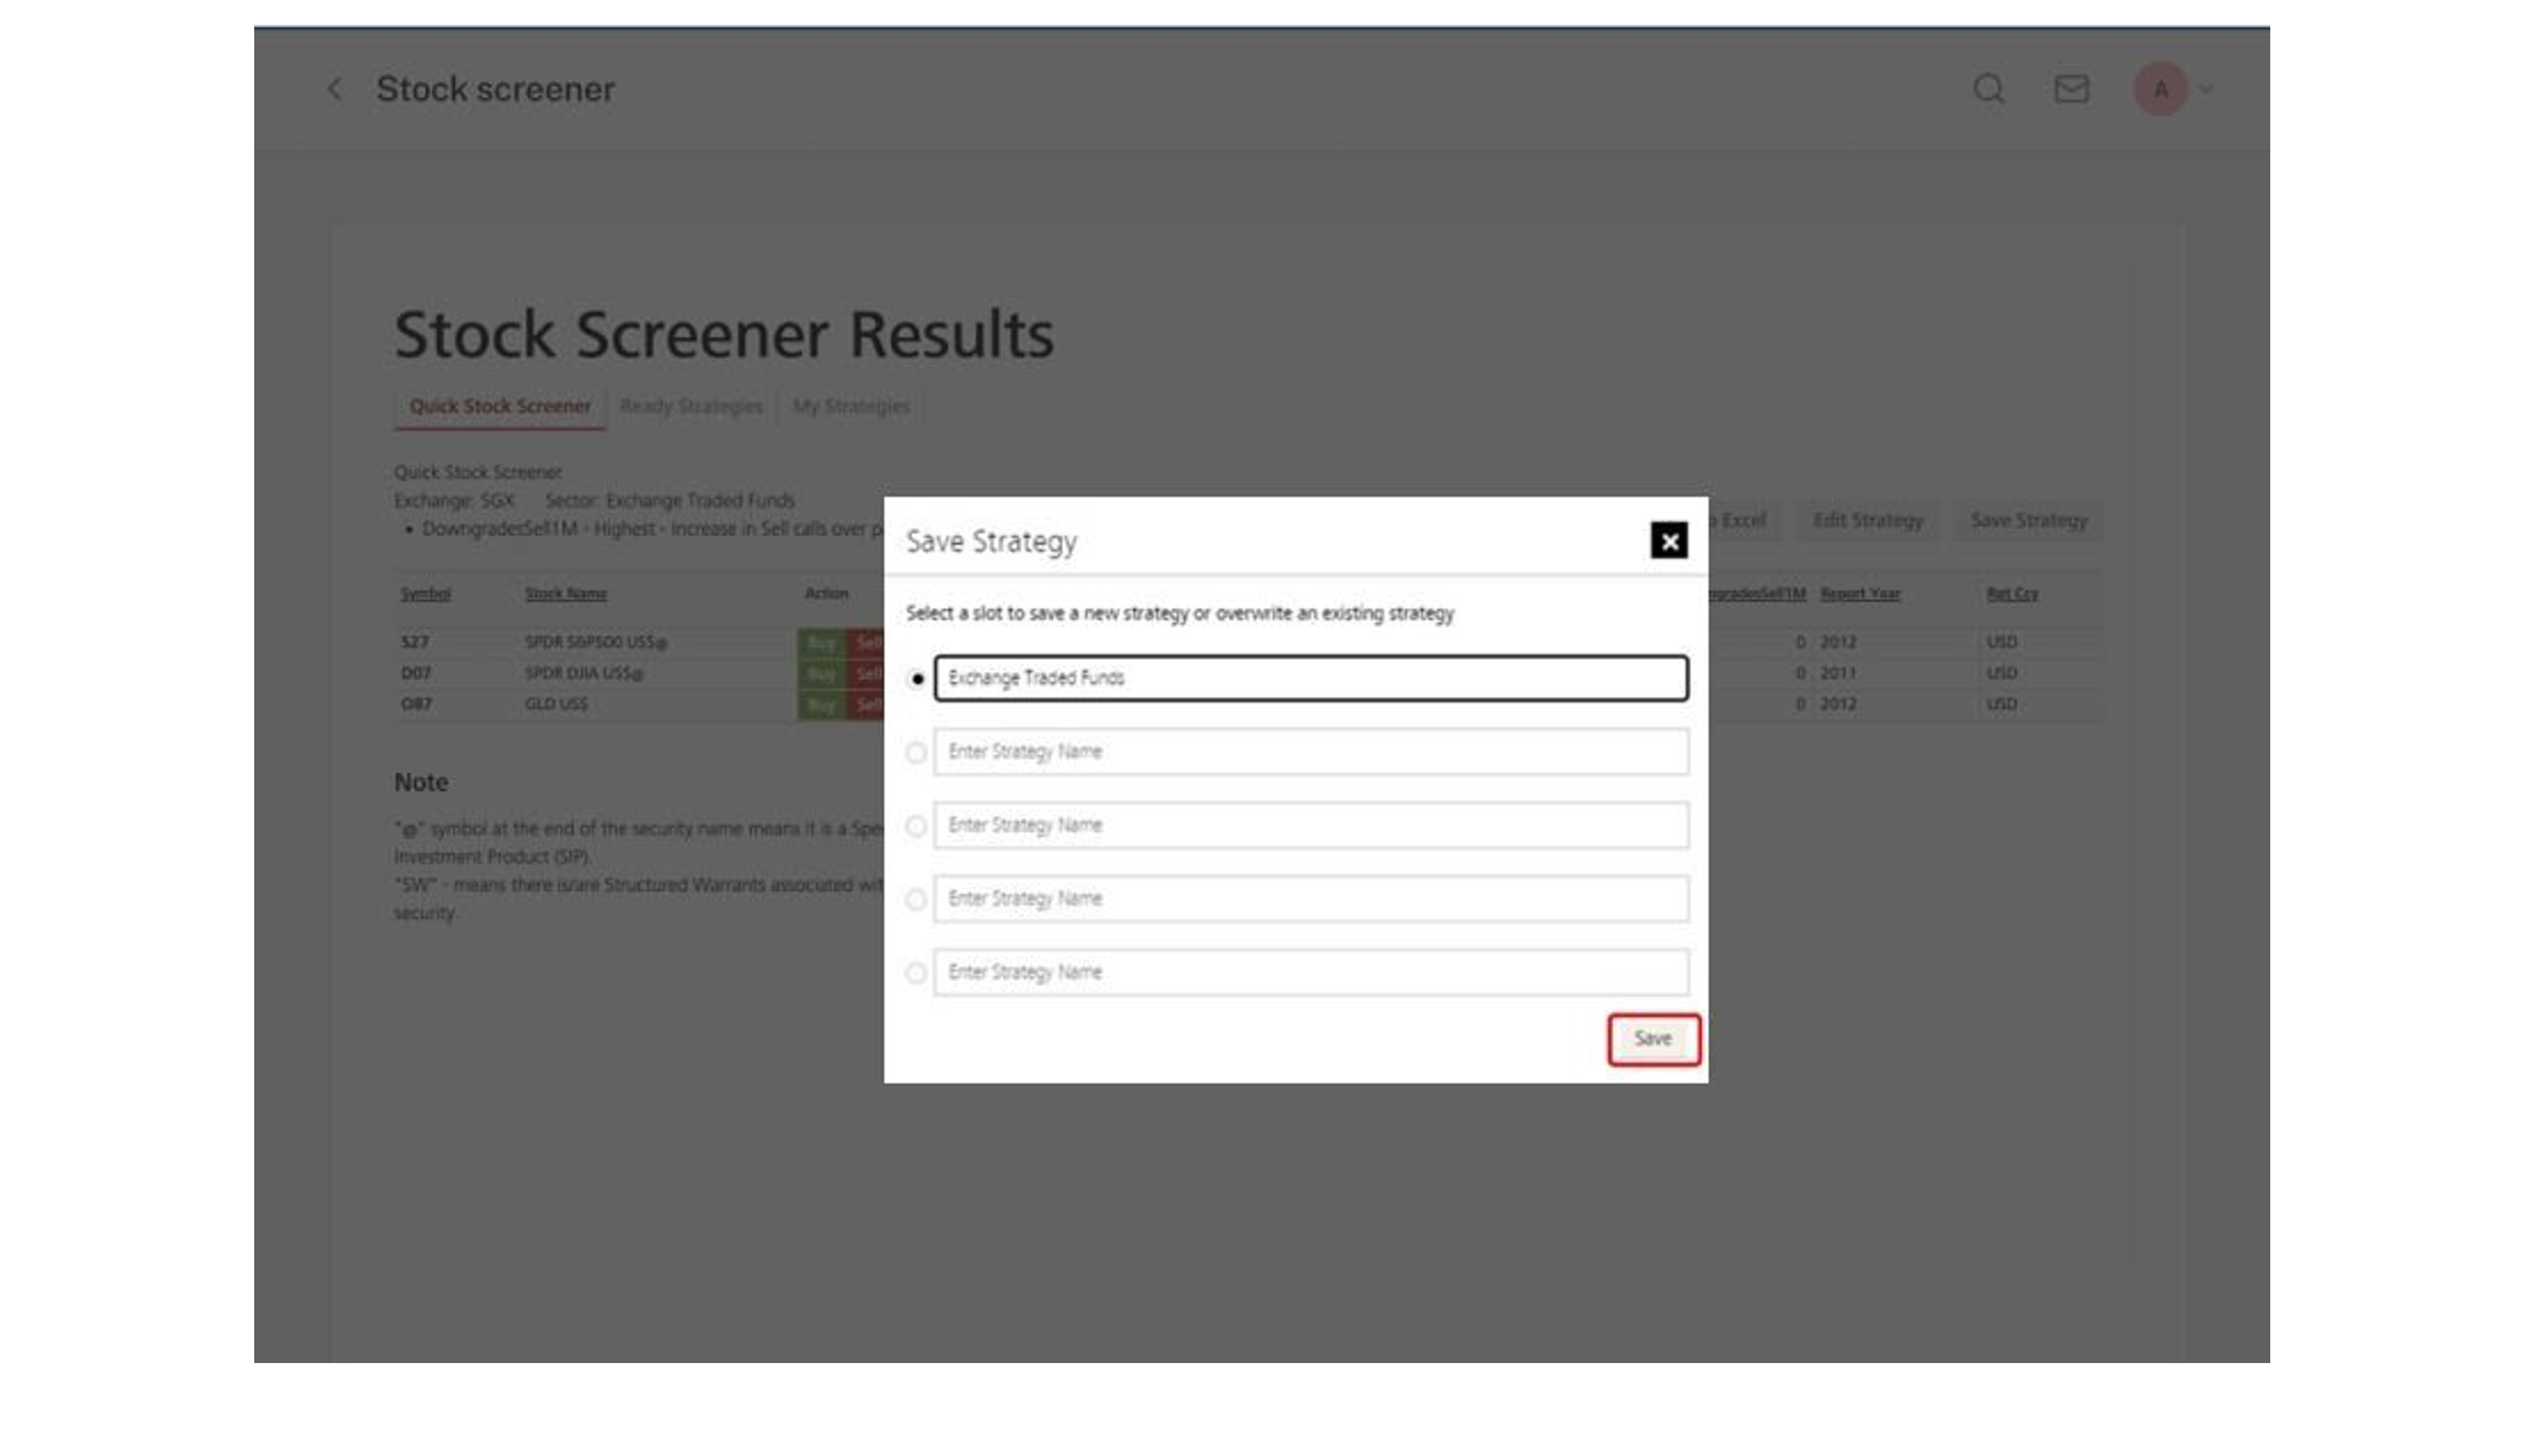The height and width of the screenshot is (1456, 2528).
Task: Select the Exchange Traded Funds slot radio
Action: point(916,679)
